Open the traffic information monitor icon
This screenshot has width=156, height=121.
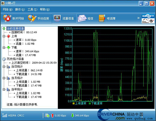tap(57, 18)
